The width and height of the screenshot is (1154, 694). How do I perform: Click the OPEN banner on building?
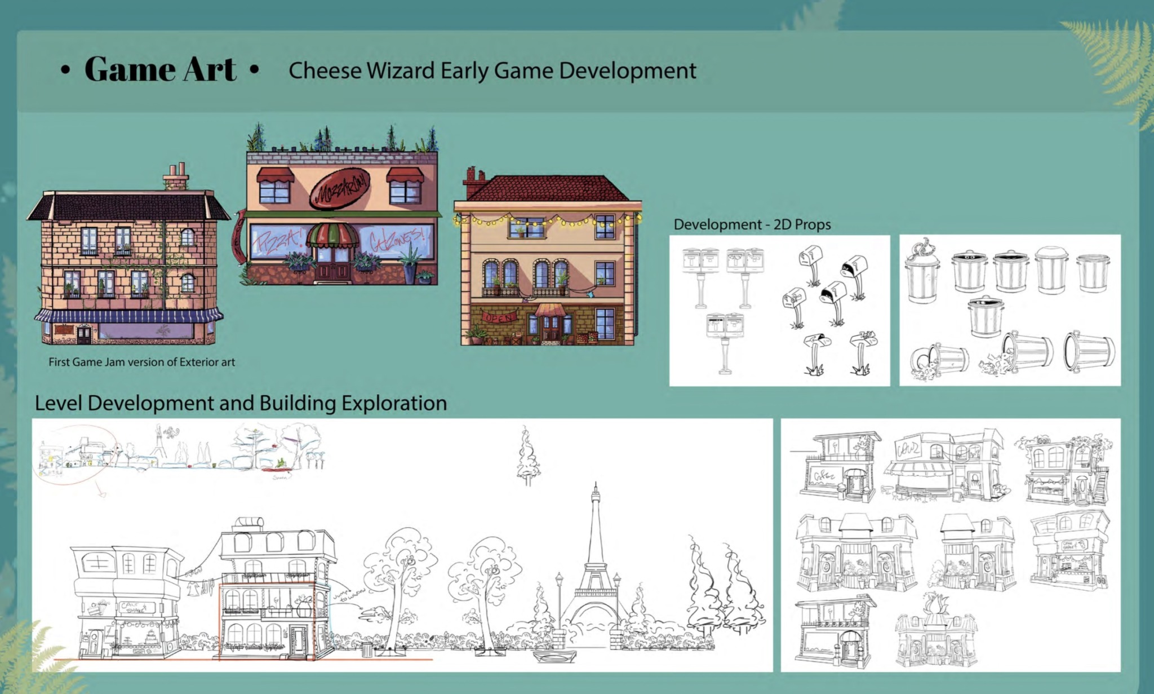[499, 317]
